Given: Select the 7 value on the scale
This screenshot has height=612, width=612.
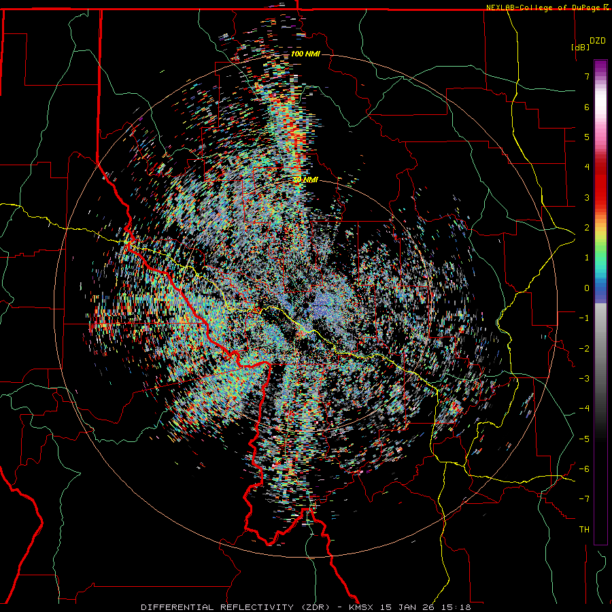Looking at the screenshot, I should 587,76.
